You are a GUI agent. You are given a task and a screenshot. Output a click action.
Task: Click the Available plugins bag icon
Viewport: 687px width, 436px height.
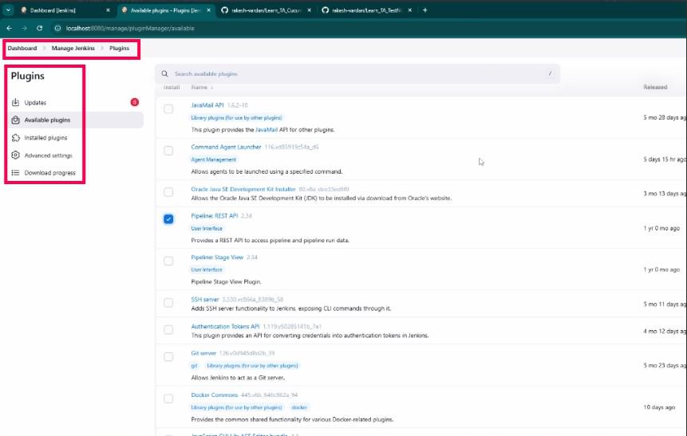click(x=15, y=120)
